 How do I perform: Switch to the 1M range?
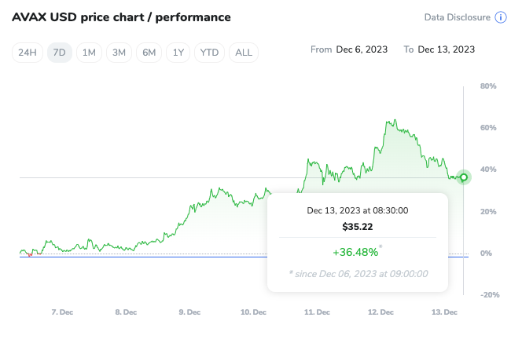click(x=89, y=53)
